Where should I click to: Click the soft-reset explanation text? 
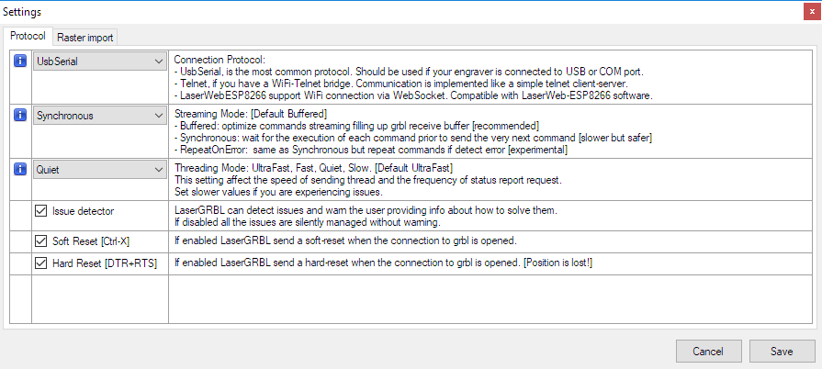point(345,241)
